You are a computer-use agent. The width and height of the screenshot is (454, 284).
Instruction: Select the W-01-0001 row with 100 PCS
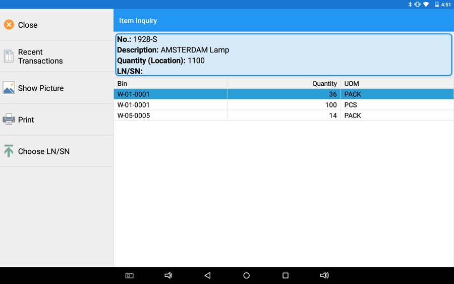[x=283, y=105]
